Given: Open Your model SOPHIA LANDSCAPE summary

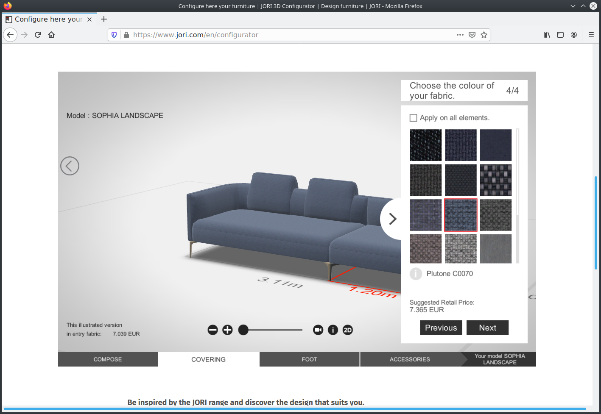Looking at the screenshot, I should [x=499, y=359].
